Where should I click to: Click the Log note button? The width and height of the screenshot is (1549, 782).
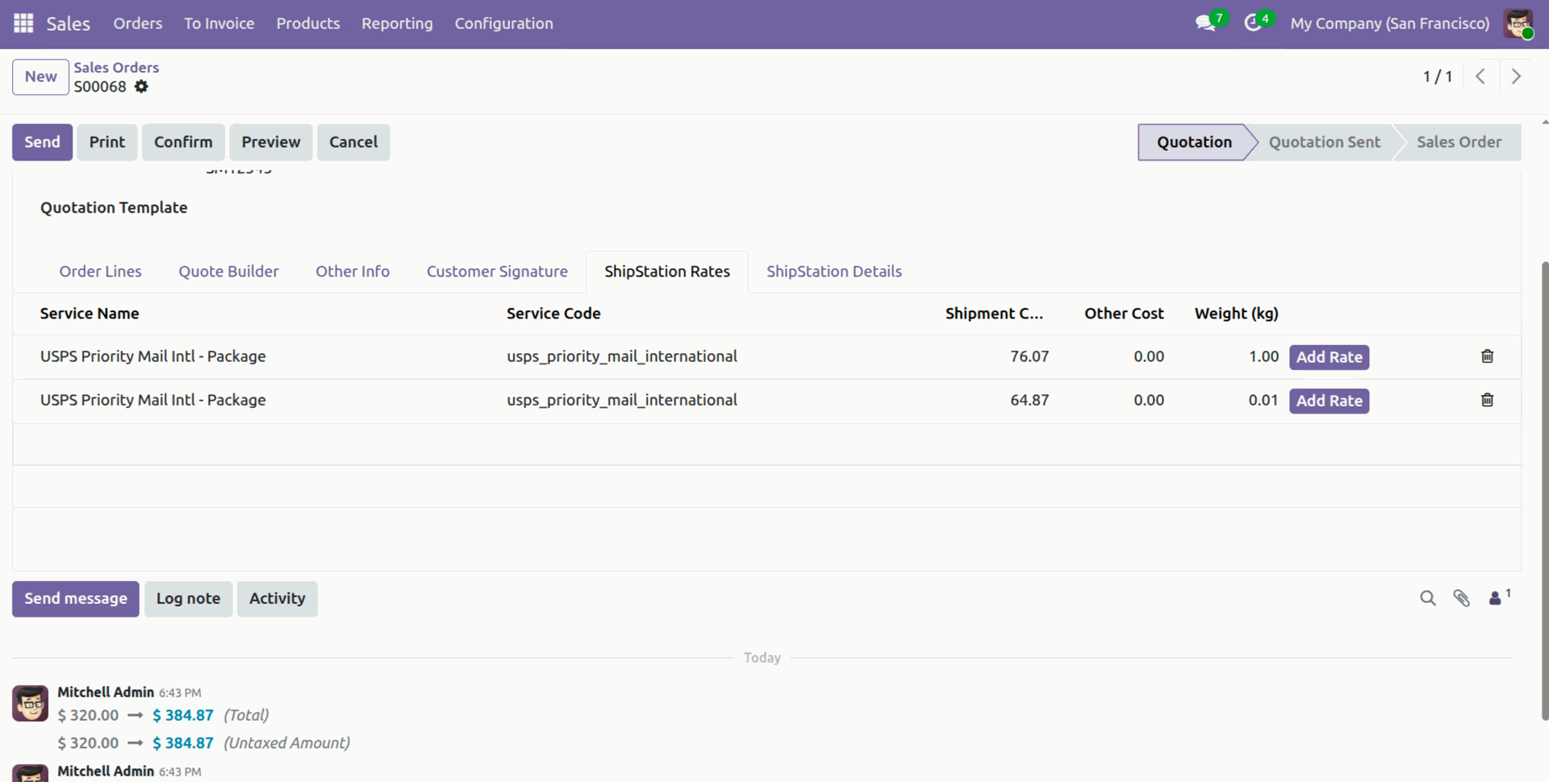click(188, 599)
